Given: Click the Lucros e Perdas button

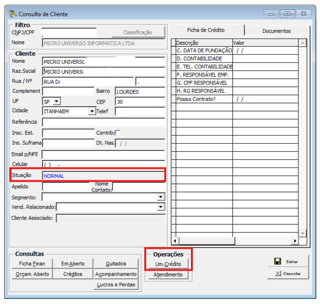Looking at the screenshot, I should point(116,285).
